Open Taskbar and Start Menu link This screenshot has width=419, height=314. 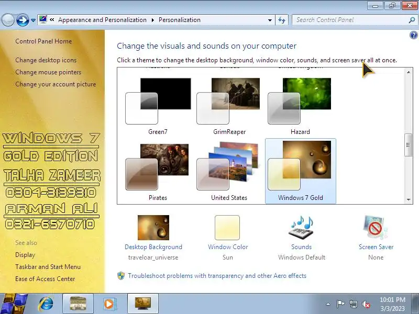pyautogui.click(x=48, y=267)
